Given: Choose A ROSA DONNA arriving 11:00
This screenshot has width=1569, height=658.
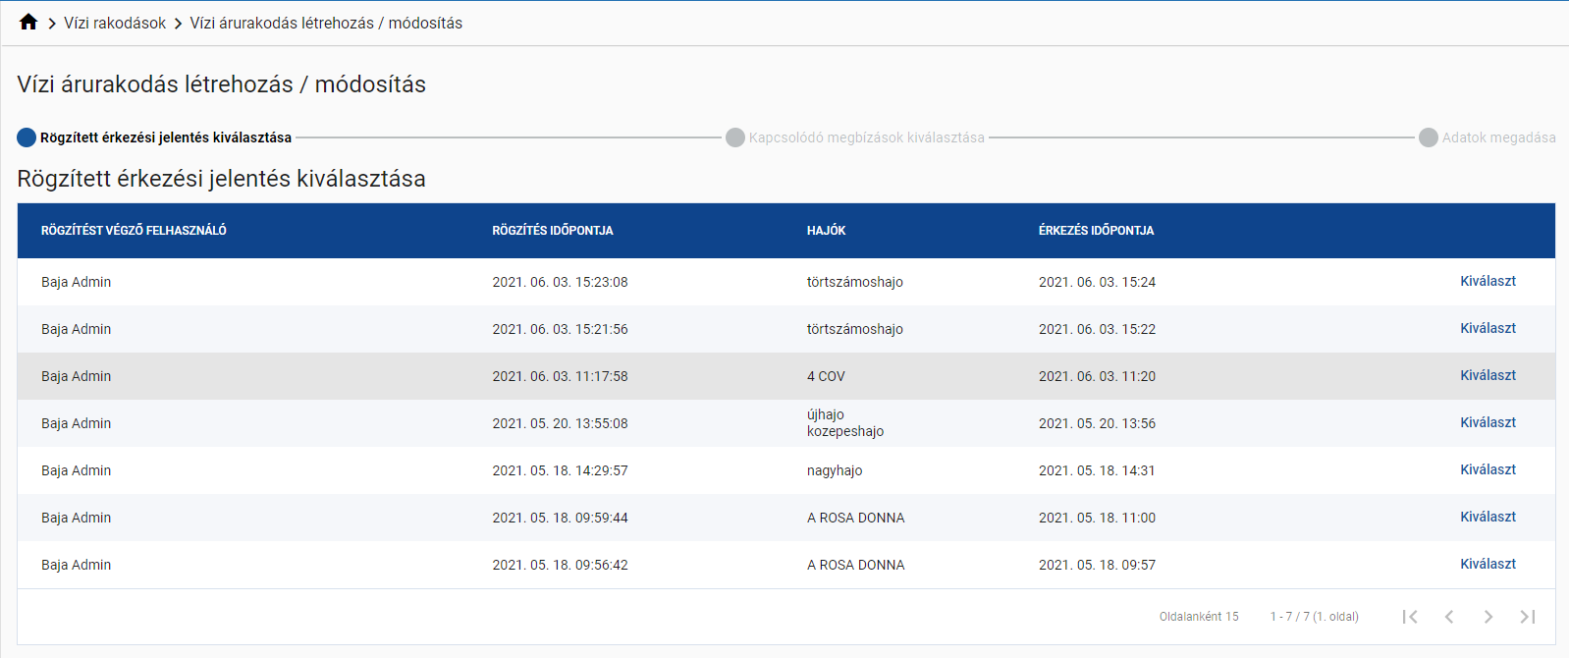Looking at the screenshot, I should [1488, 518].
